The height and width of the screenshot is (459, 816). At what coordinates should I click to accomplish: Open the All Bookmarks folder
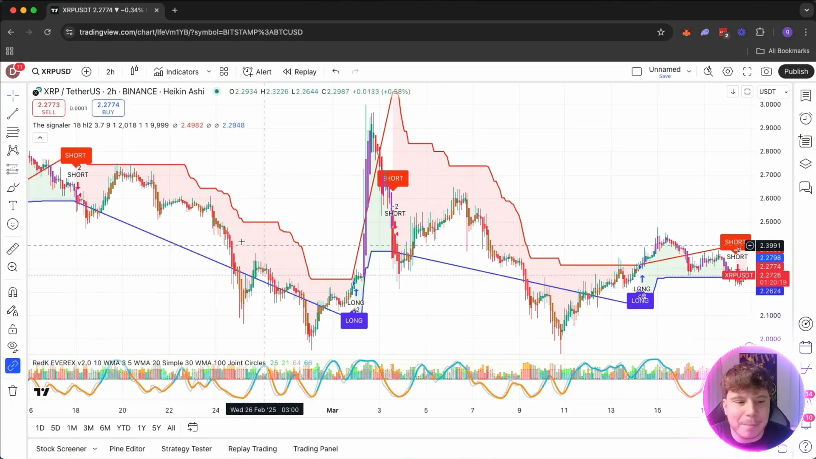tap(783, 51)
